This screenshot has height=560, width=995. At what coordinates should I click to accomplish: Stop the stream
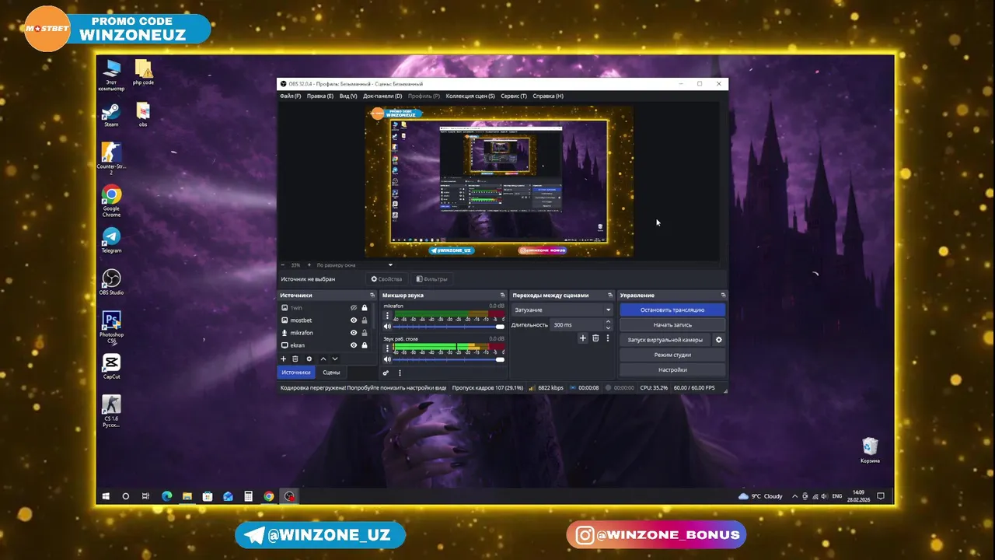coord(672,310)
